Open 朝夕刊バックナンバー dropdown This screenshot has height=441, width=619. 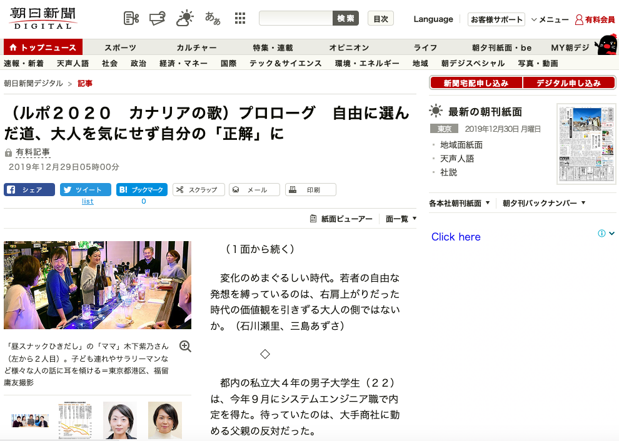tap(544, 203)
